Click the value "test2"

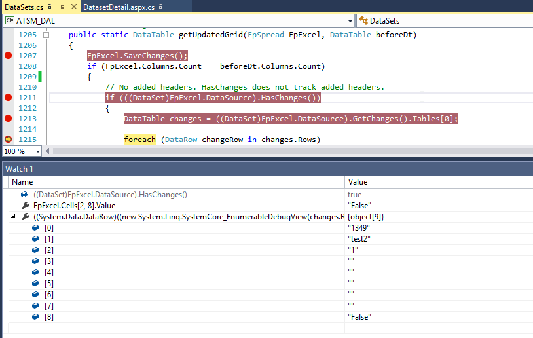tap(359, 239)
